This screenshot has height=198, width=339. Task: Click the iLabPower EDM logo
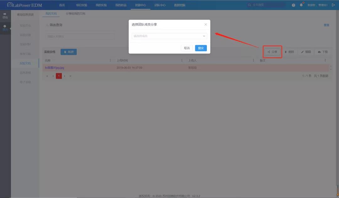pyautogui.click(x=24, y=5)
